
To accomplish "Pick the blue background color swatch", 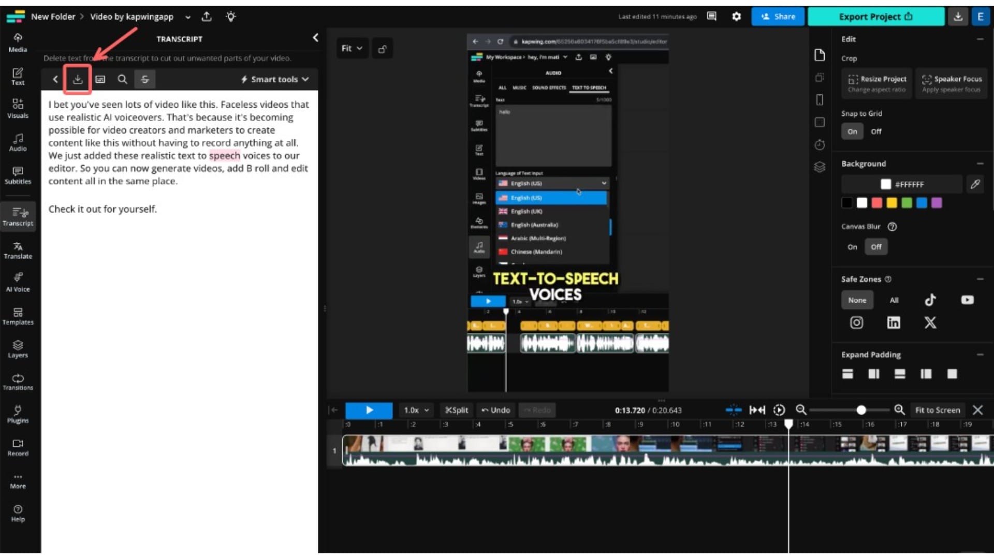I will point(922,203).
